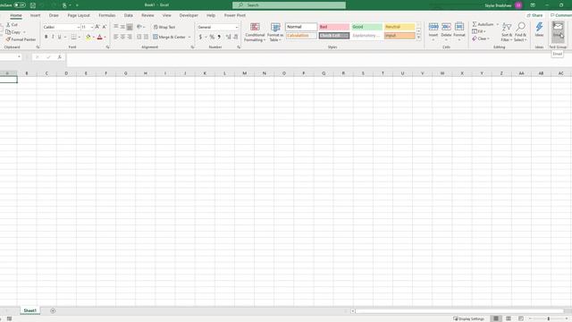Click Merge & Center

coord(169,37)
